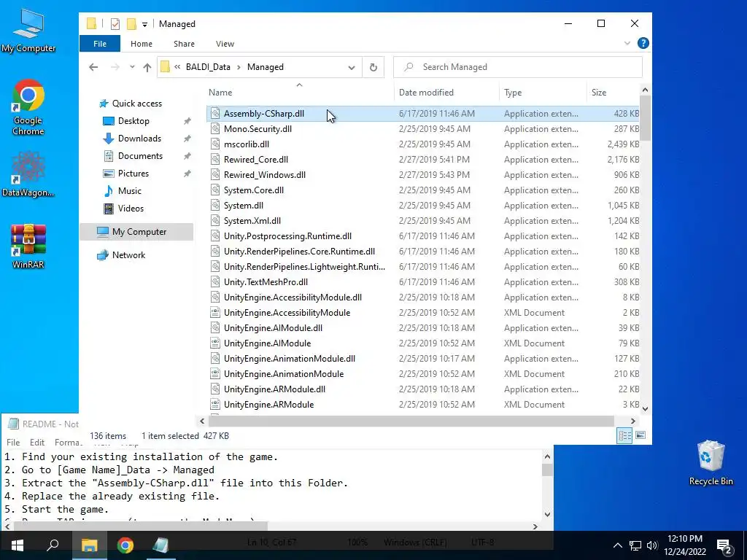Go up one folder level arrow
747x560 pixels.
147,67
